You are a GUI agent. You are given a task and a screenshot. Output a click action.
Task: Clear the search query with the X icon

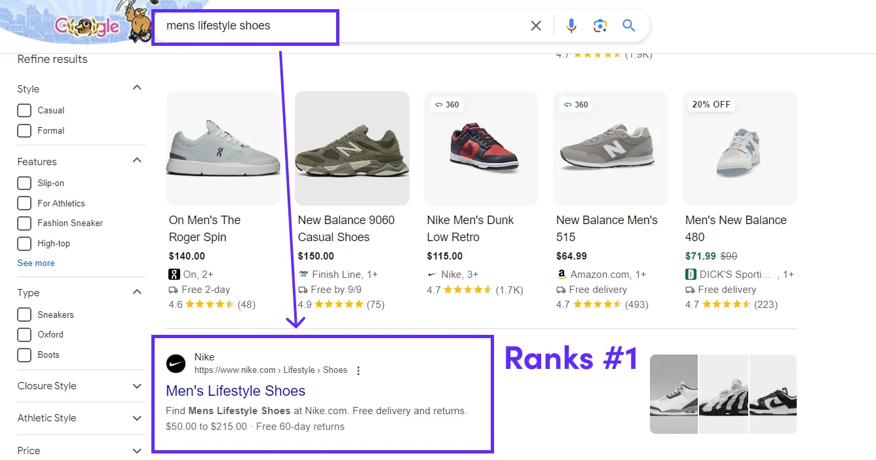536,26
